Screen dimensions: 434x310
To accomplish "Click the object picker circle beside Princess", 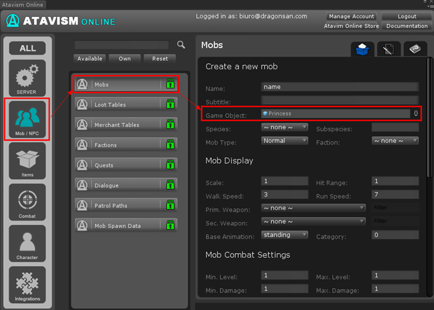I will point(416,113).
